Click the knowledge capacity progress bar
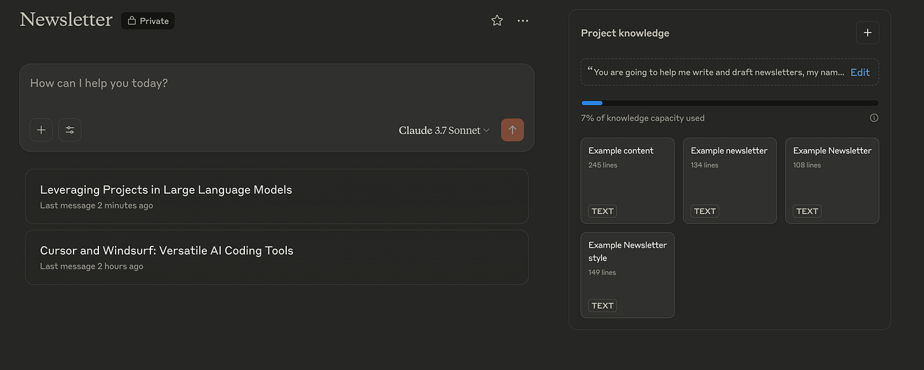The height and width of the screenshot is (370, 924). pos(730,103)
